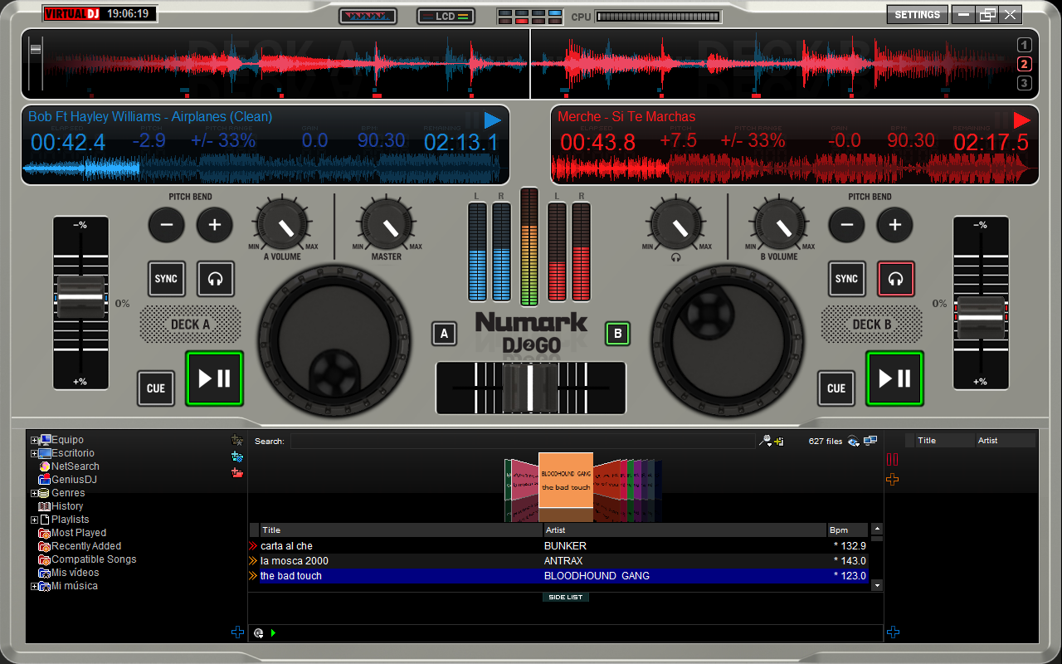
Task: Toggle the LCD display button
Action: pos(446,16)
